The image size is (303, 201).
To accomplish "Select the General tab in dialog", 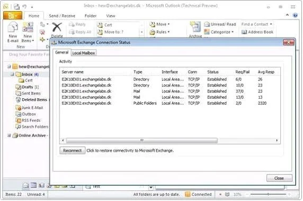I will click(x=61, y=52).
